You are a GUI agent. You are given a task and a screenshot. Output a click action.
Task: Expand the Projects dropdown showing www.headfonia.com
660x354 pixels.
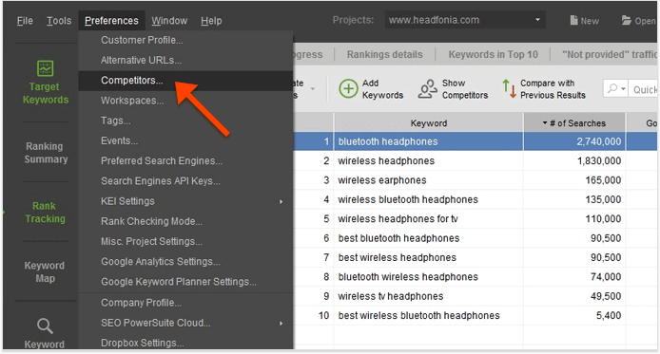point(537,20)
